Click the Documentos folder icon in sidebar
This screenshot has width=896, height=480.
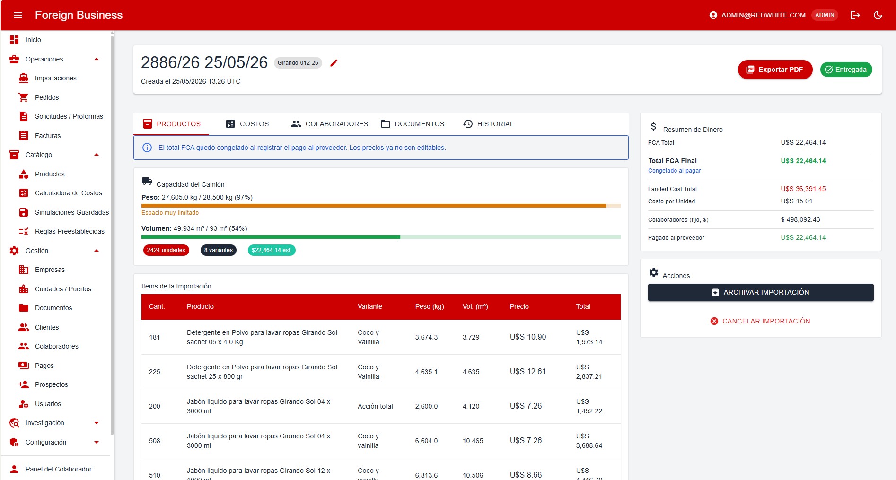tap(24, 308)
